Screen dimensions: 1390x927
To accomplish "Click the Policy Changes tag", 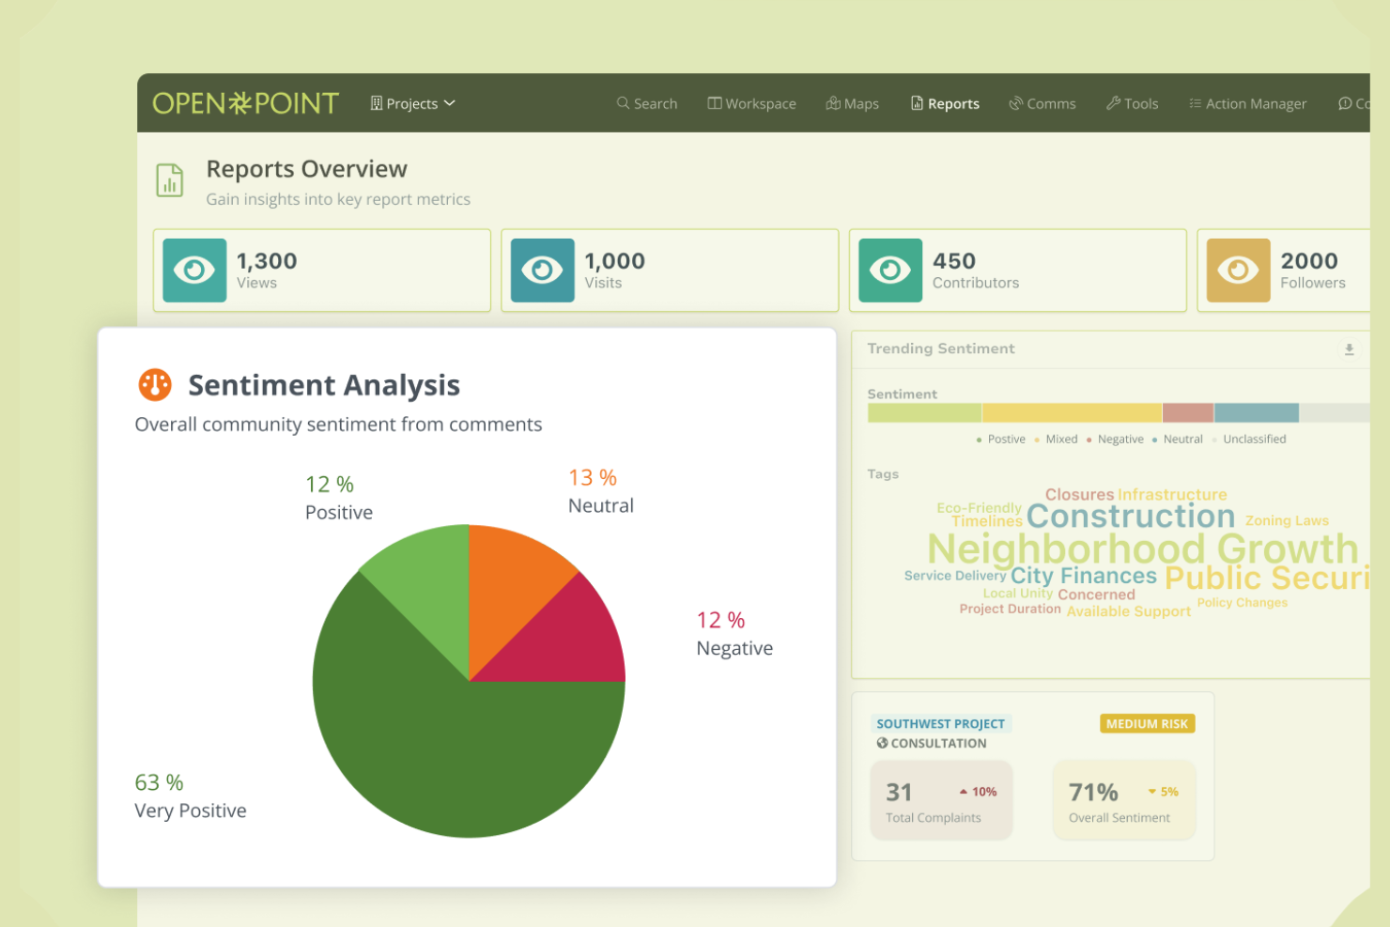I will click(1242, 603).
